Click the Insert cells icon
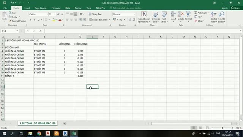Screen dimensions: 243x137 pos(173,14)
